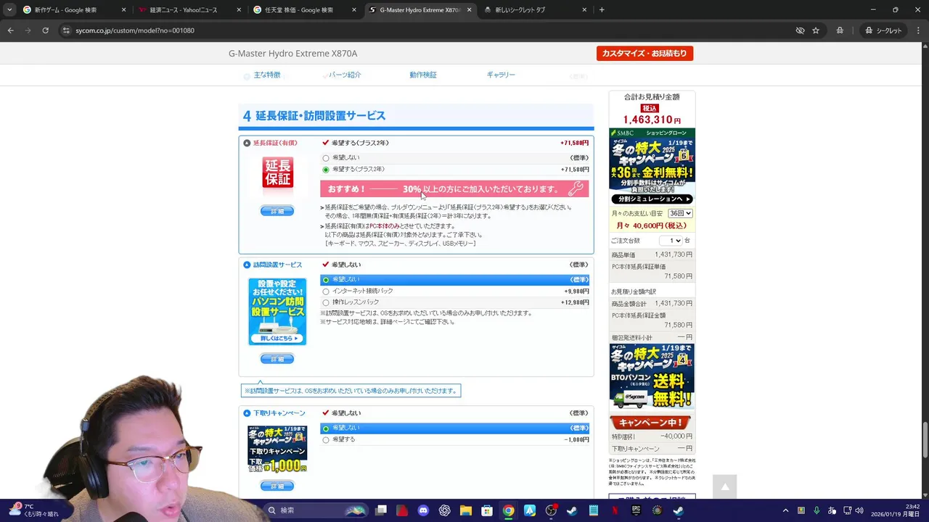Open ChatGPT from the taskbar
This screenshot has height=522, width=929.
coord(444,510)
